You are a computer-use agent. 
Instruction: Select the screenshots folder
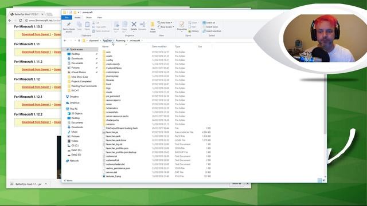pyautogui.click(x=110, y=112)
